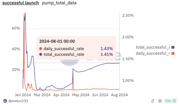The height and width of the screenshot is (104, 179).
Task: Click the evelyn233 profile avatar icon
Action: [5, 101]
